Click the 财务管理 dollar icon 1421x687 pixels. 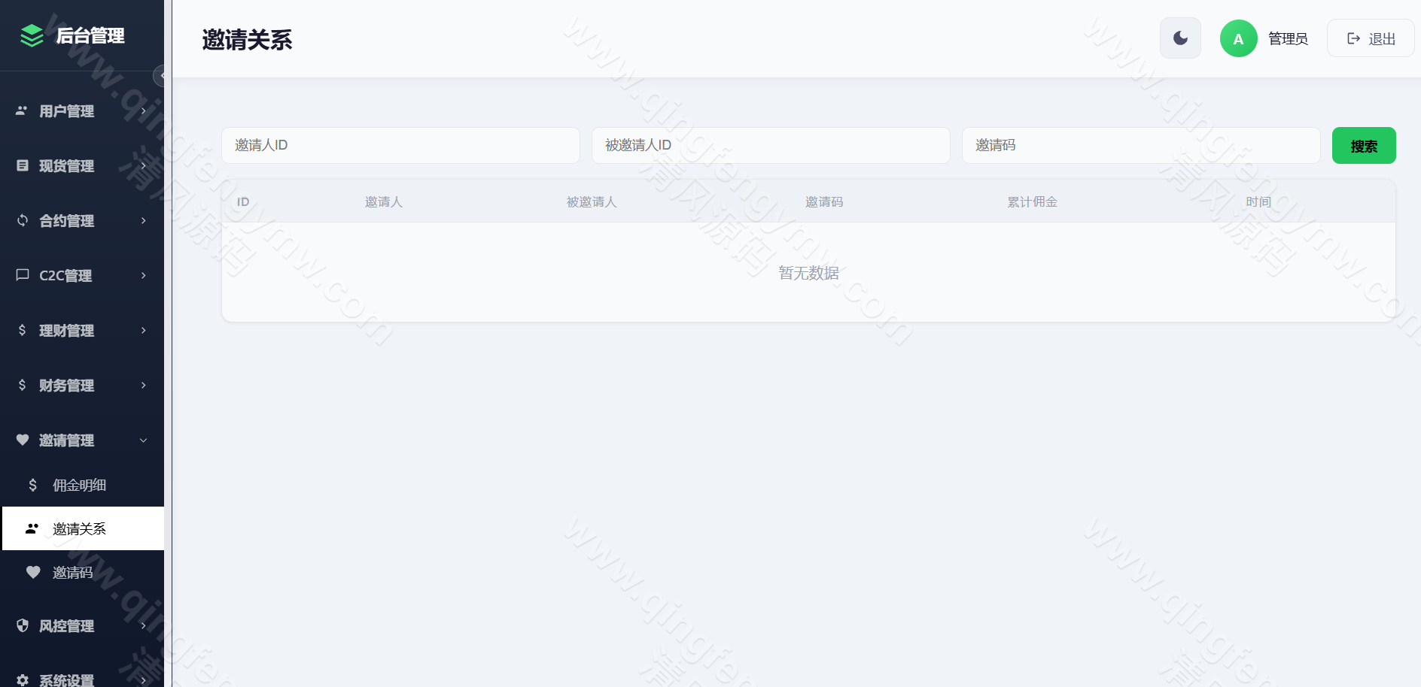23,385
